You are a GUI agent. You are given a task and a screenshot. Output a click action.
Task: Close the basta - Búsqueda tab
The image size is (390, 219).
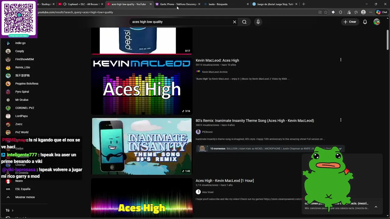[248, 4]
